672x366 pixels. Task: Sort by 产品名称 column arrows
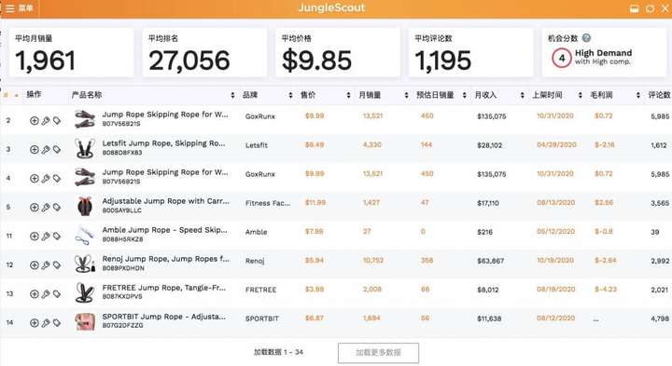(232, 95)
